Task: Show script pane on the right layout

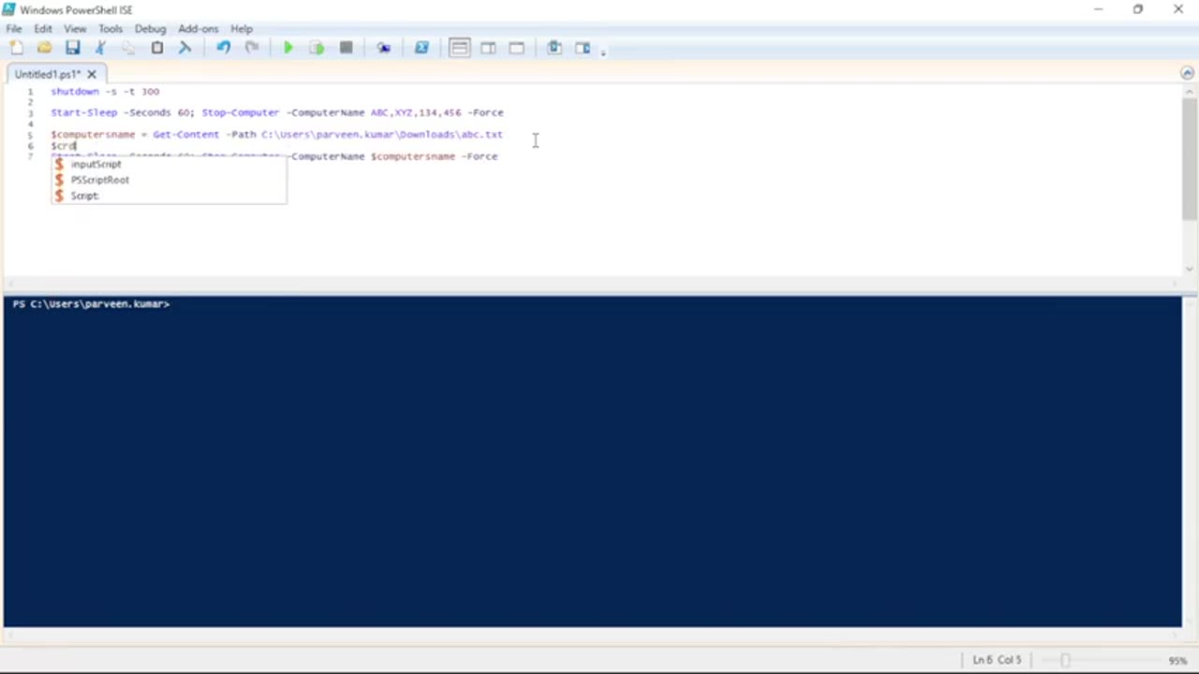Action: [488, 48]
